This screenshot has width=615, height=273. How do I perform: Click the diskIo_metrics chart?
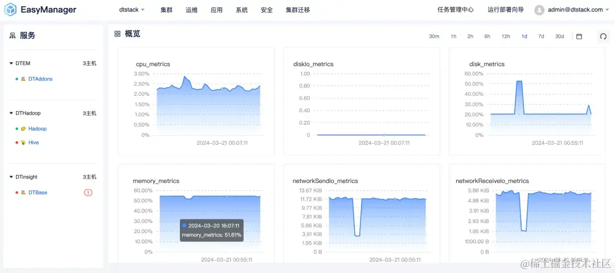pos(371,104)
